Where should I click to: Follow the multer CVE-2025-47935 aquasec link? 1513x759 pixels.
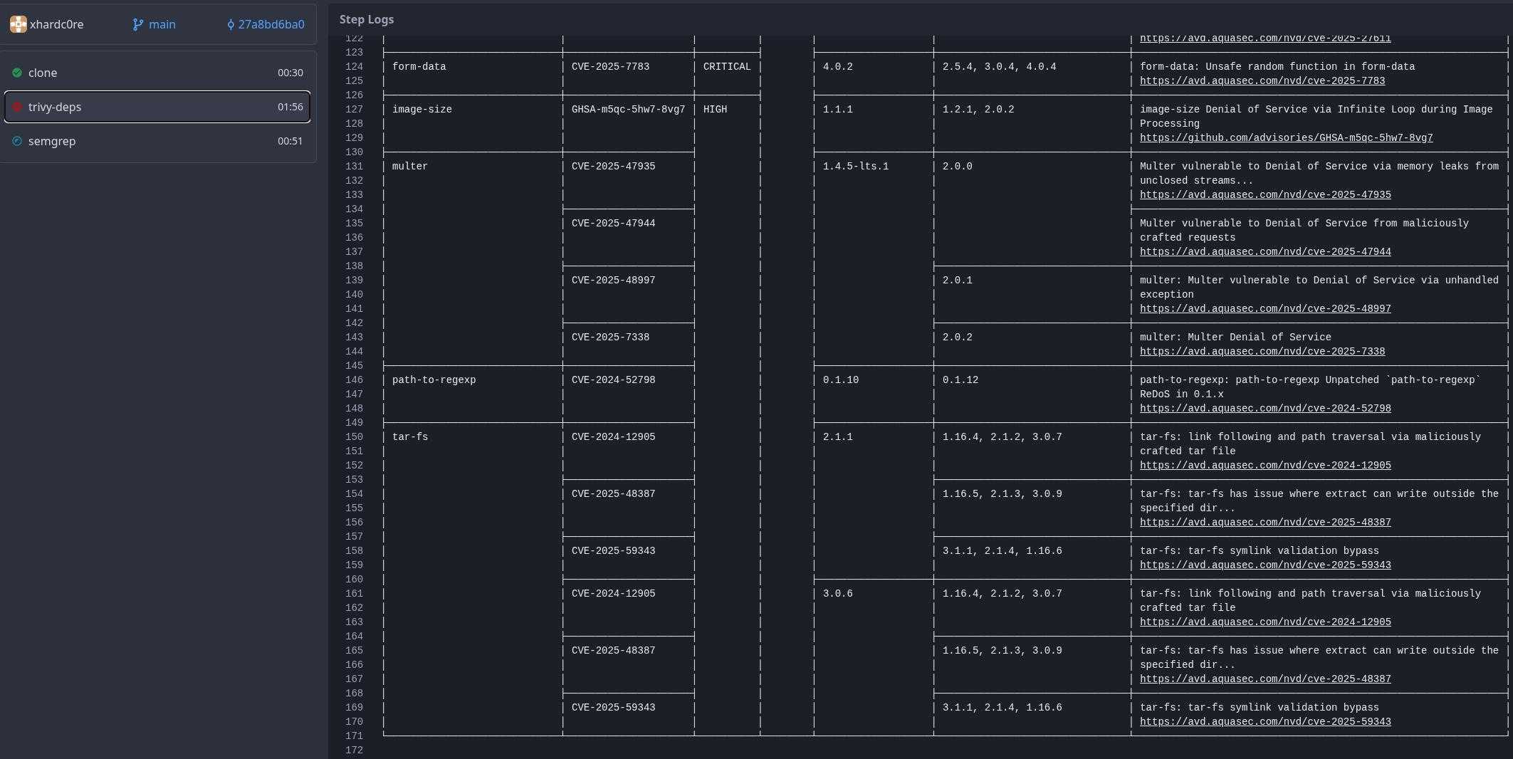pyautogui.click(x=1265, y=195)
